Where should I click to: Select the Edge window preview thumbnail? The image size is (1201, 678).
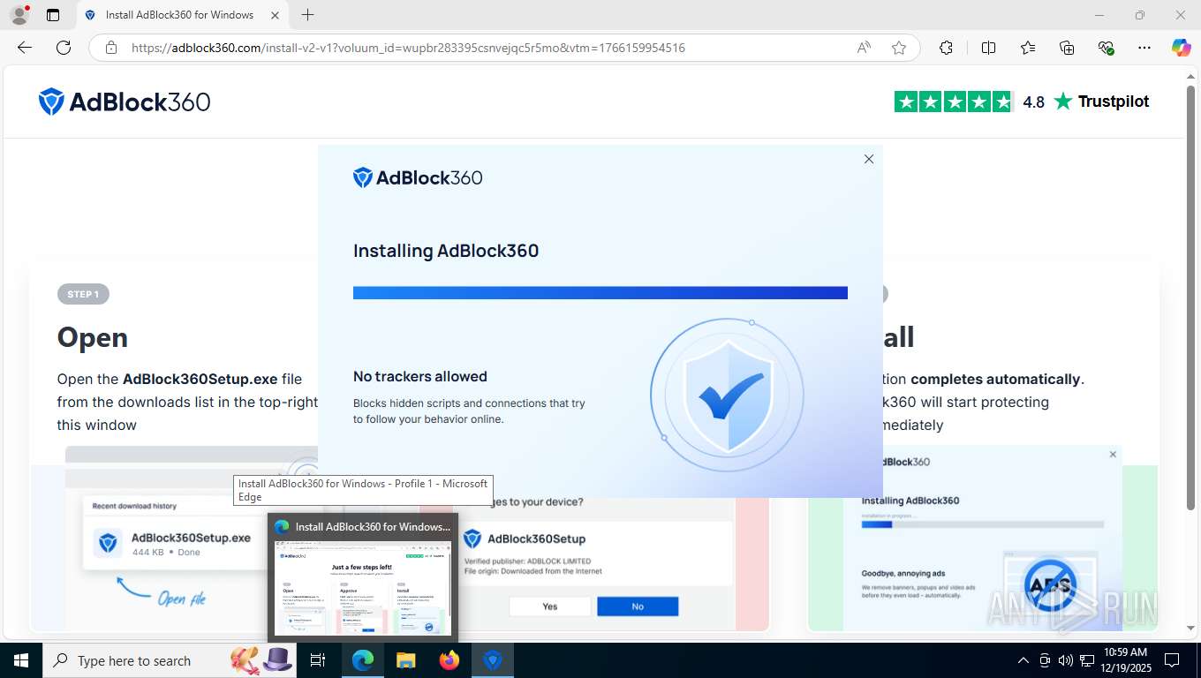pos(363,589)
